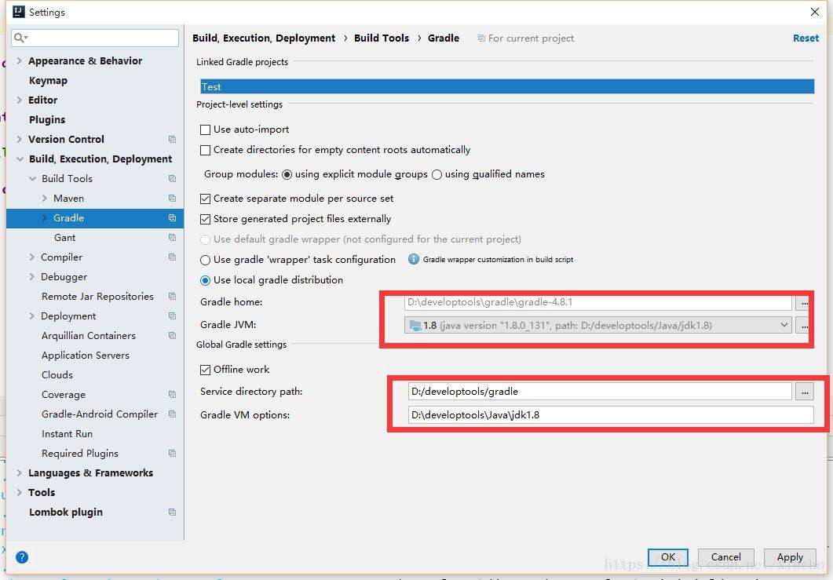Select the Test linked Gradle project
This screenshot has width=833, height=580.
507,86
